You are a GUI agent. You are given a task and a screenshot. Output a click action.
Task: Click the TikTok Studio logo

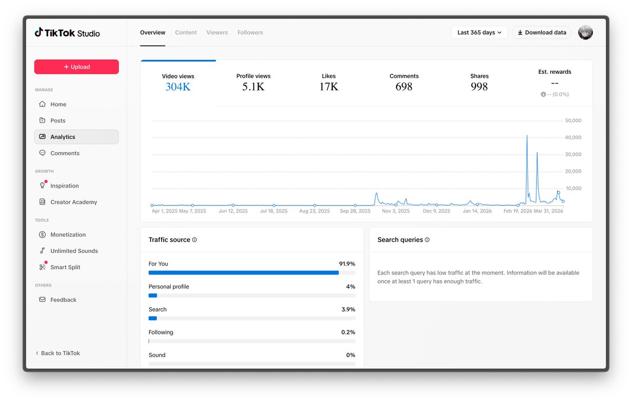click(x=67, y=33)
